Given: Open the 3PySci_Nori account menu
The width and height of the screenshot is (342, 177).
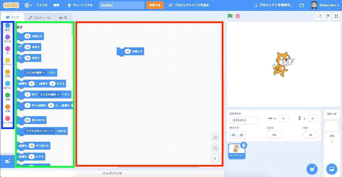Looking at the screenshot, I should [x=325, y=5].
